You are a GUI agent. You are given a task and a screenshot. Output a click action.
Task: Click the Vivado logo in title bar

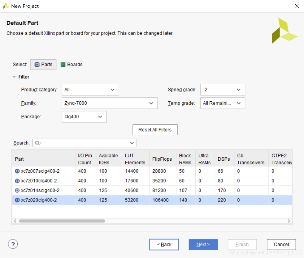click(6, 6)
